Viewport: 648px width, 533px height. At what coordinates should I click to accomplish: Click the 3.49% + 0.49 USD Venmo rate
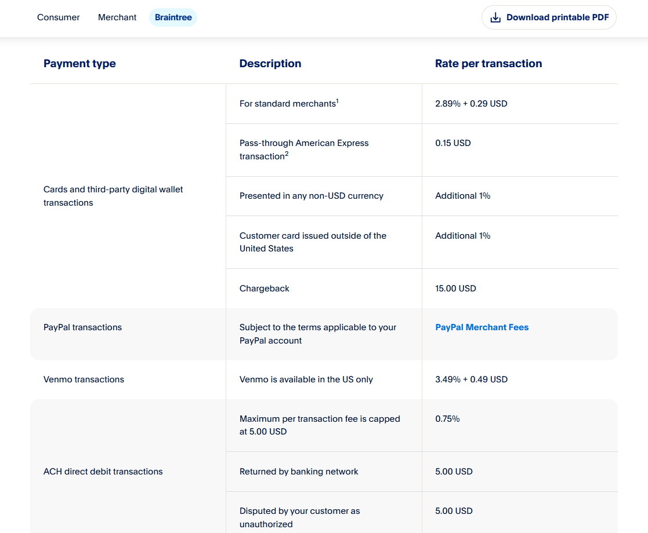click(x=471, y=379)
